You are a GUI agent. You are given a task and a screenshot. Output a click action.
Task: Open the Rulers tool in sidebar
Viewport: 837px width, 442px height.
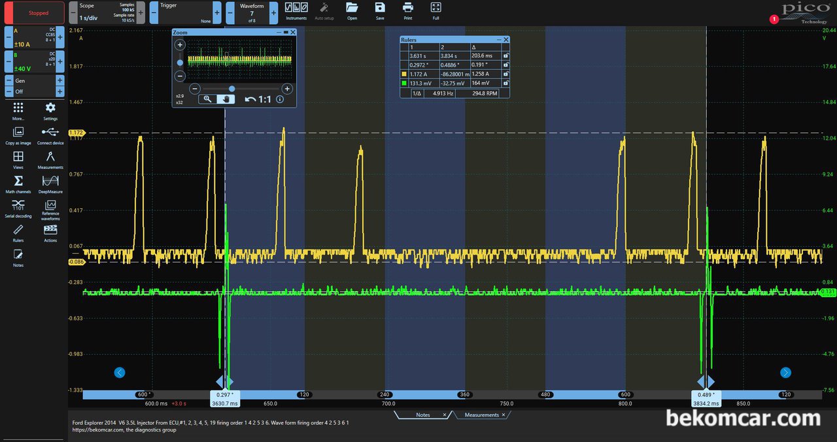[x=18, y=233]
